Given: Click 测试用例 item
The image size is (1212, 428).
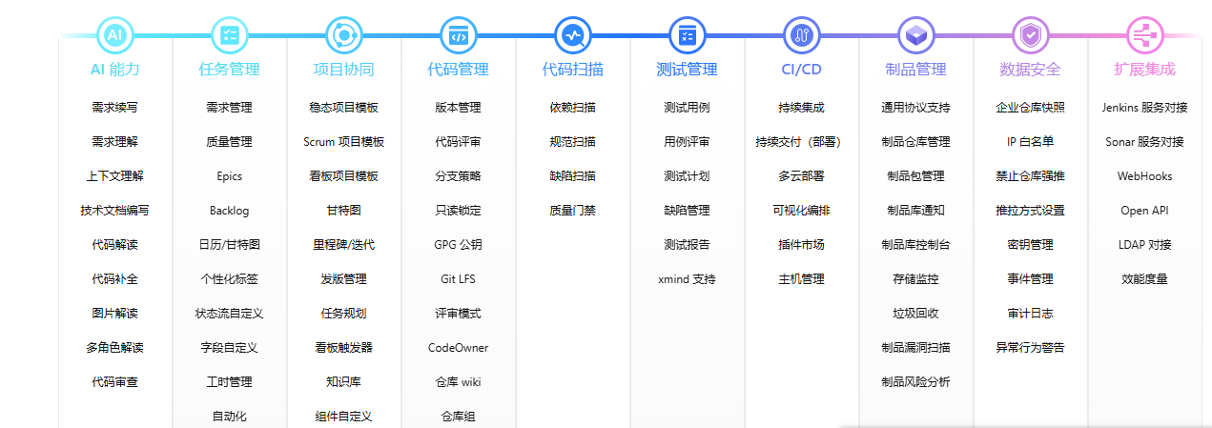Looking at the screenshot, I should click(x=687, y=108).
